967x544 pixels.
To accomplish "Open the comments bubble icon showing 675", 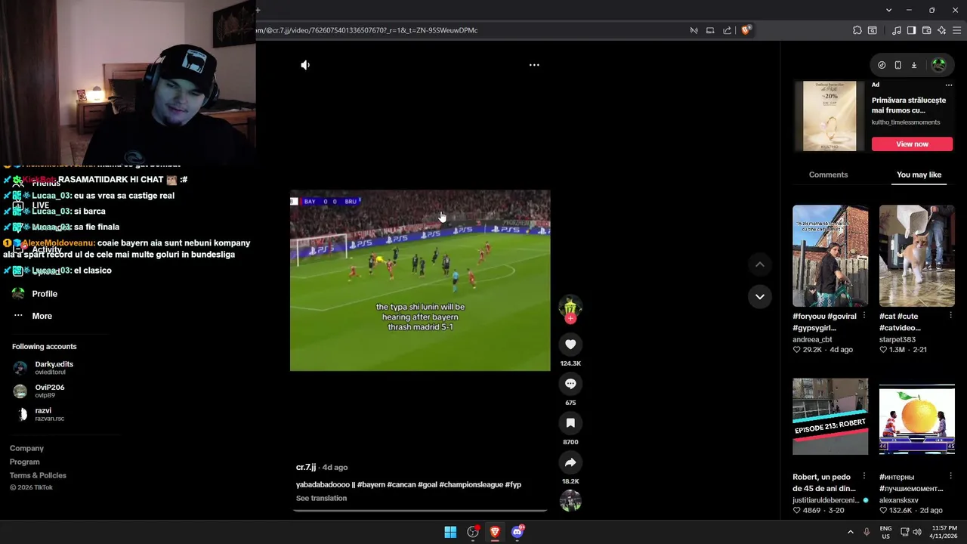I will (570, 384).
